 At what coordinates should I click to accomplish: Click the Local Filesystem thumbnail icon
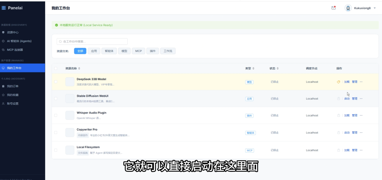tap(70, 150)
